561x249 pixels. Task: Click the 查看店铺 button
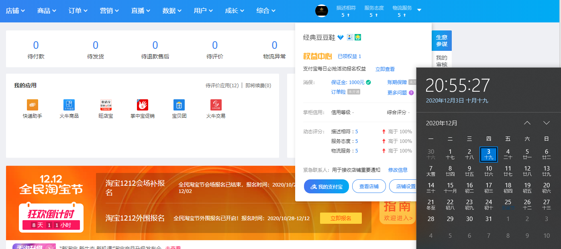click(369, 187)
